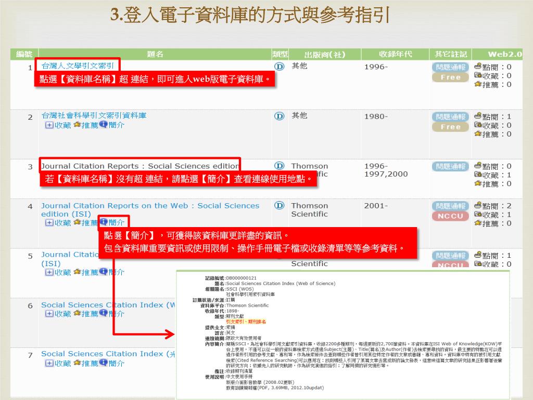Screen dimensions: 533x400
Task: Click the type D icon for Journal Citation Reports row 3
Action: coord(280,166)
